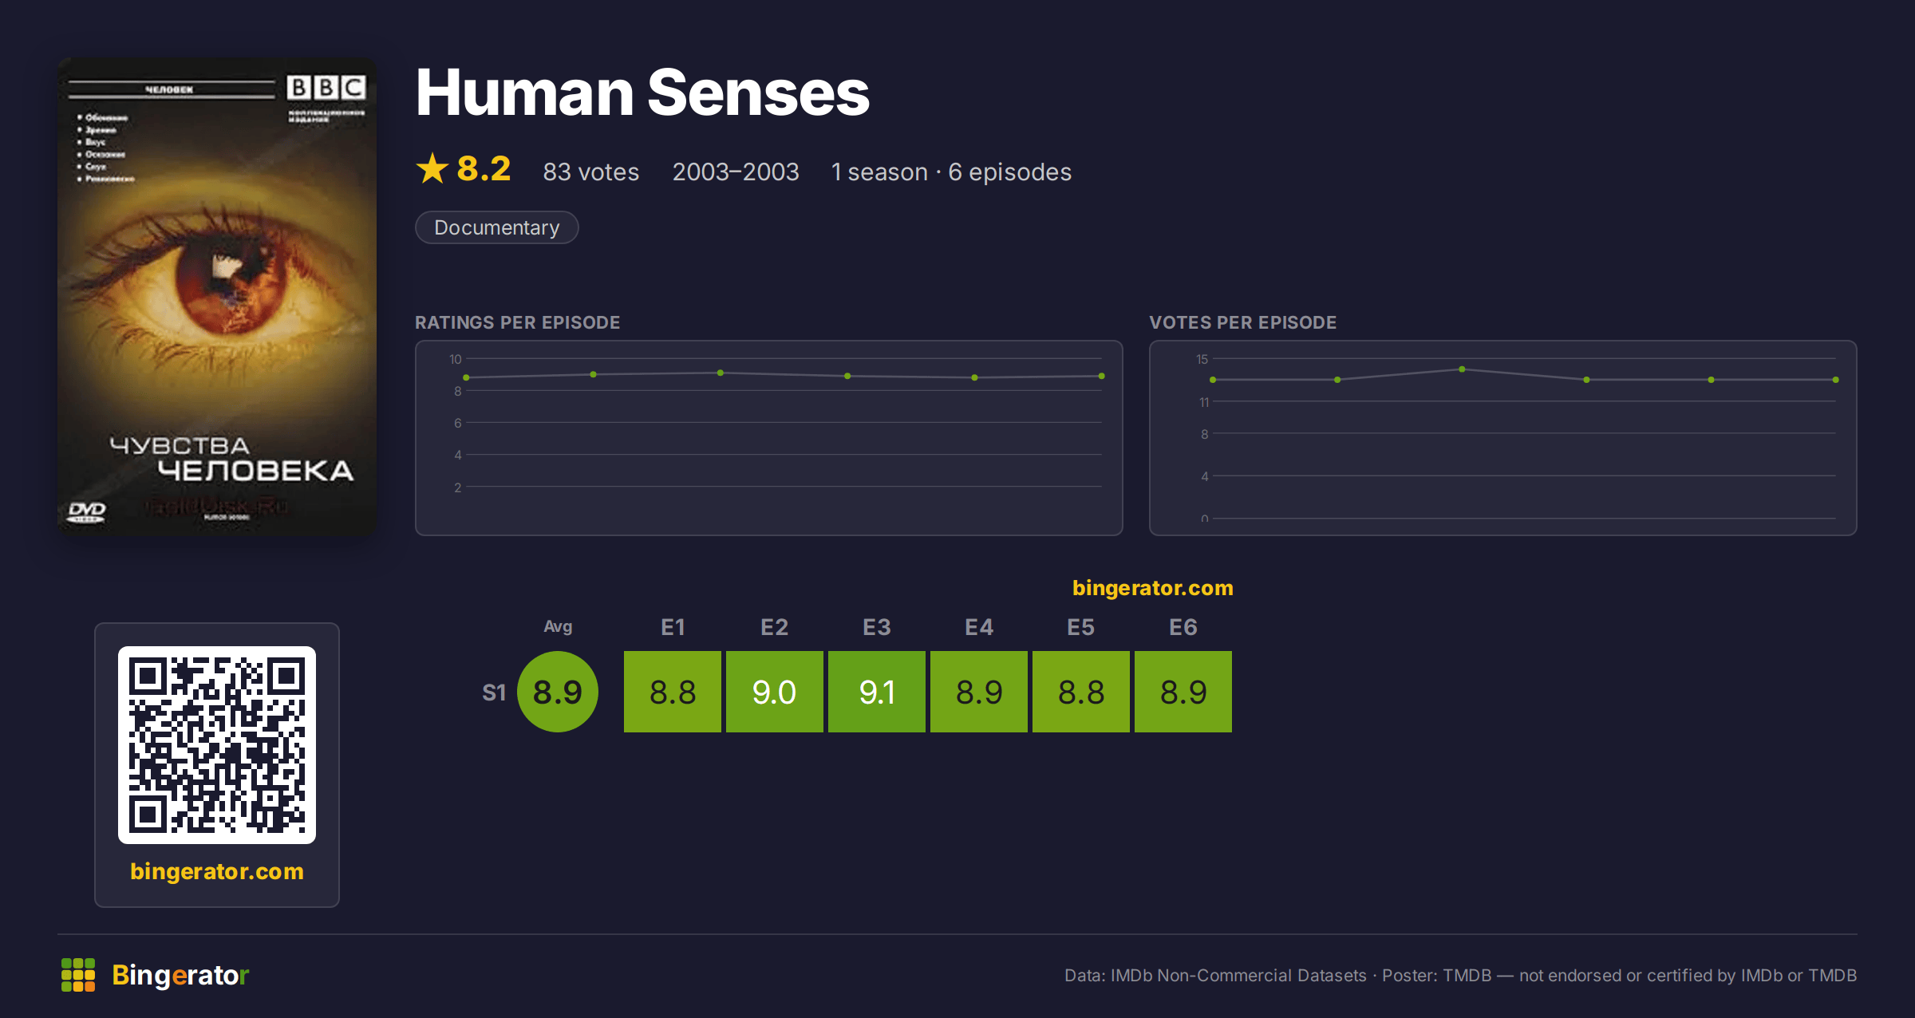Select the E1 8.8 rating tile
This screenshot has width=1915, height=1018.
673,692
